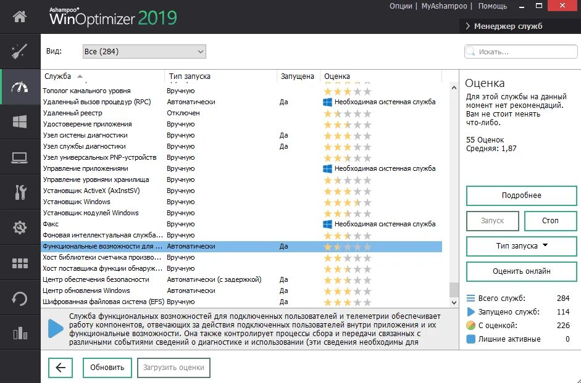Click the С оценкой pie icon
The width and height of the screenshot is (581, 383).
[470, 326]
